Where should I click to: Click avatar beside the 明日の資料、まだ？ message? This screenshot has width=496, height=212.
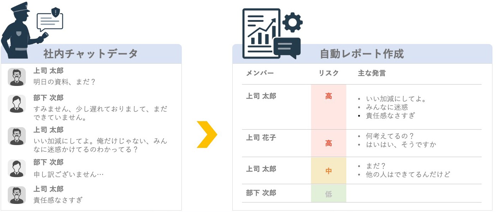[17, 77]
